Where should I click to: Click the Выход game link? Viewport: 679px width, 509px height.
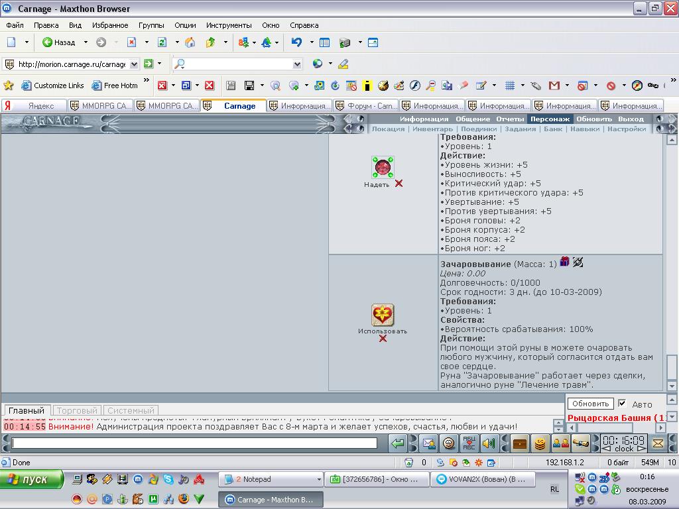631,119
